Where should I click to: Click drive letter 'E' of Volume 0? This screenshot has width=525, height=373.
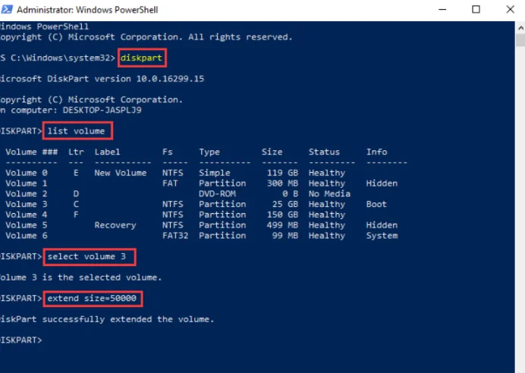tap(76, 173)
